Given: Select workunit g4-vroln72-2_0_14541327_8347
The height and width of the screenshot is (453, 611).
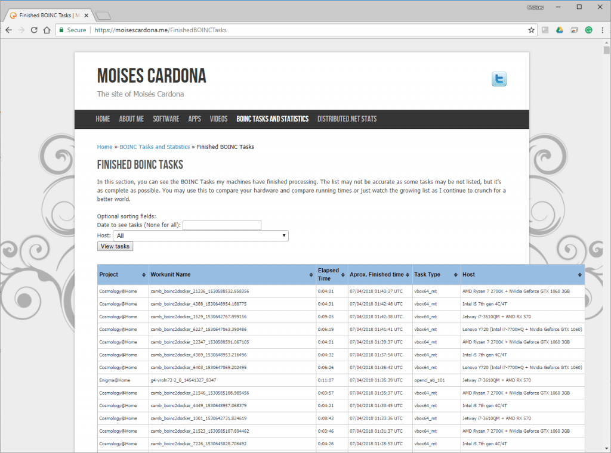Looking at the screenshot, I should pyautogui.click(x=183, y=380).
